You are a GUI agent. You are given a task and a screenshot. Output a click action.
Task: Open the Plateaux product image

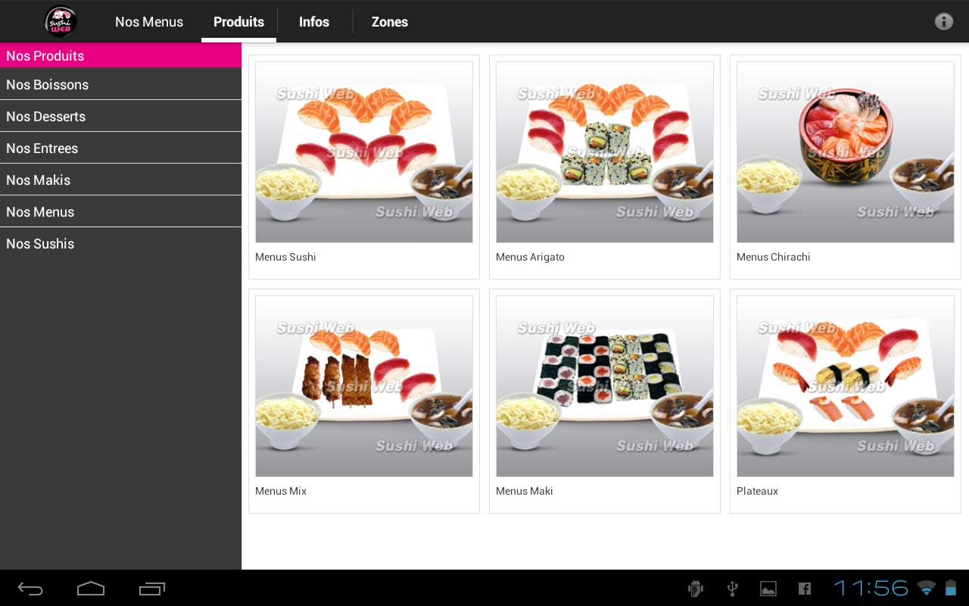pos(846,386)
